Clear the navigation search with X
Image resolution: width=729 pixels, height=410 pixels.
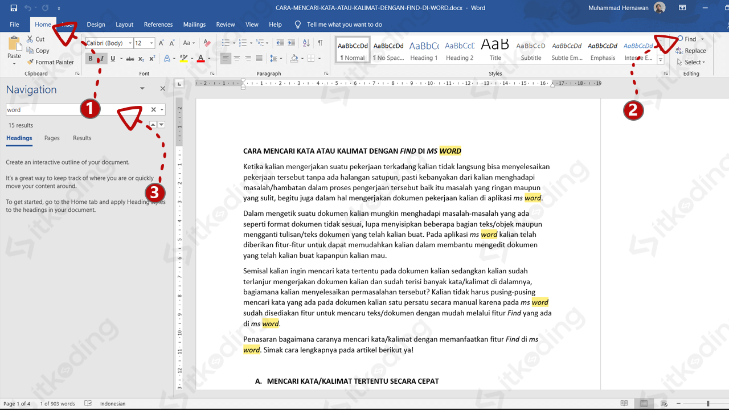coord(153,110)
